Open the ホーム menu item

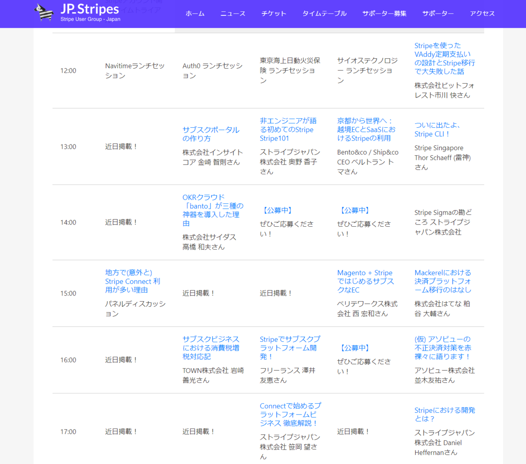click(x=195, y=14)
